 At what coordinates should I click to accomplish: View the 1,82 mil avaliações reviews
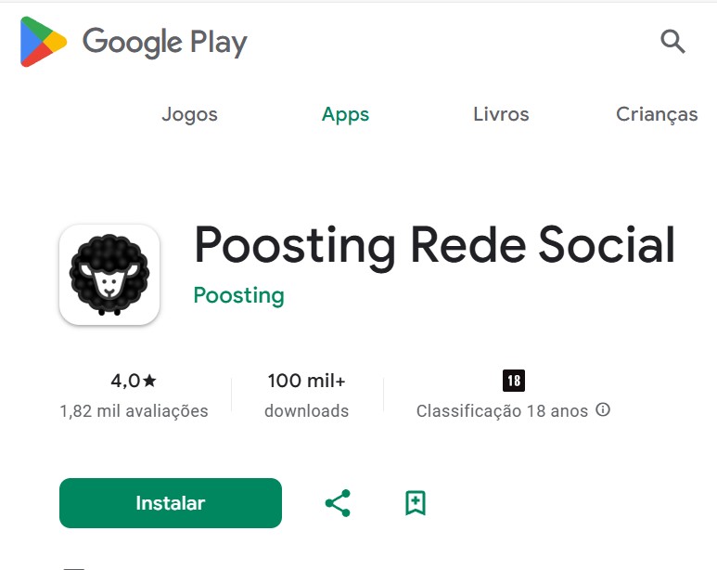pos(134,410)
